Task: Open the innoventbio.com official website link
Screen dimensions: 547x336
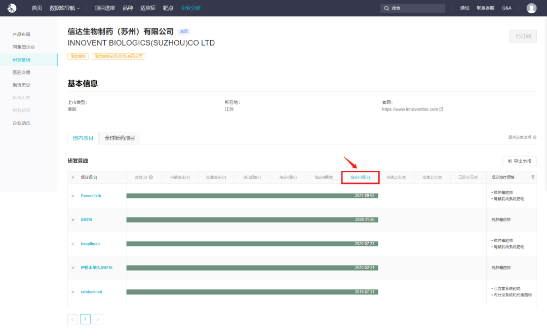Action: tap(410, 109)
